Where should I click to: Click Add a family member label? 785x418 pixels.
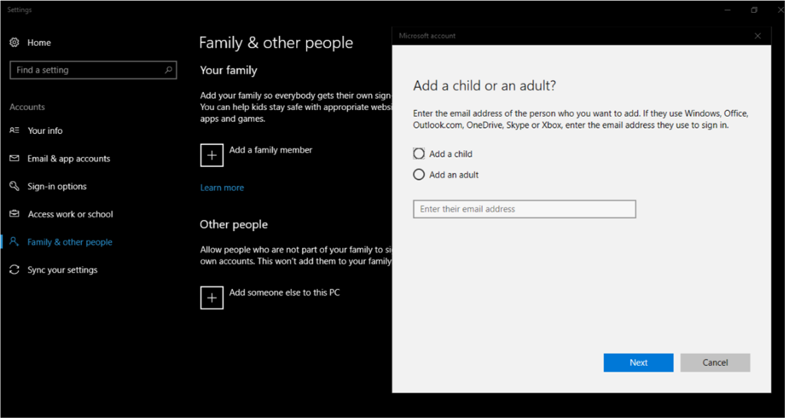[x=271, y=150]
